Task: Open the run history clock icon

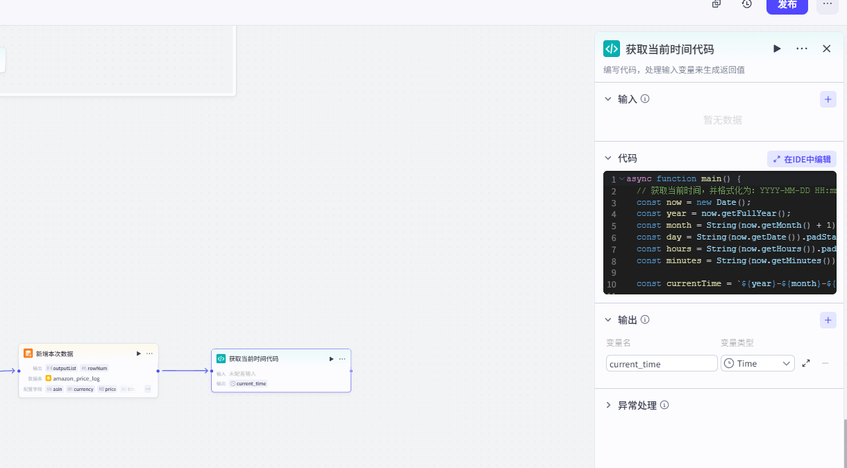Action: (747, 4)
